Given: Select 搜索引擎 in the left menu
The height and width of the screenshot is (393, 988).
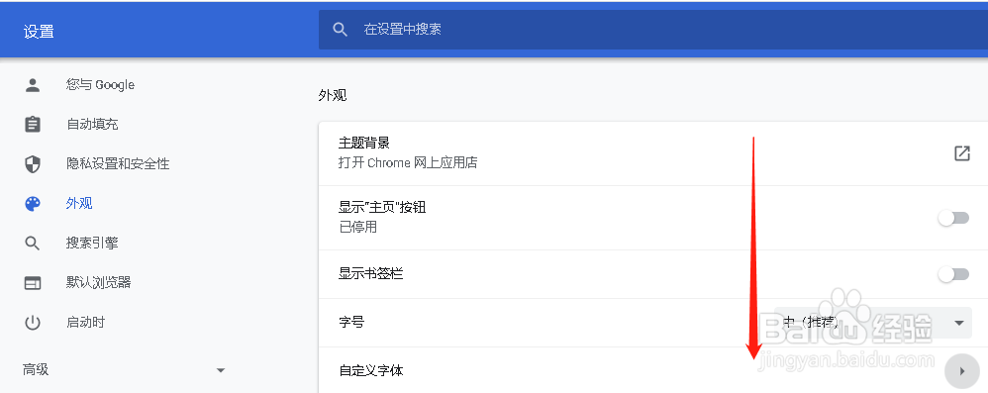Looking at the screenshot, I should point(92,244).
